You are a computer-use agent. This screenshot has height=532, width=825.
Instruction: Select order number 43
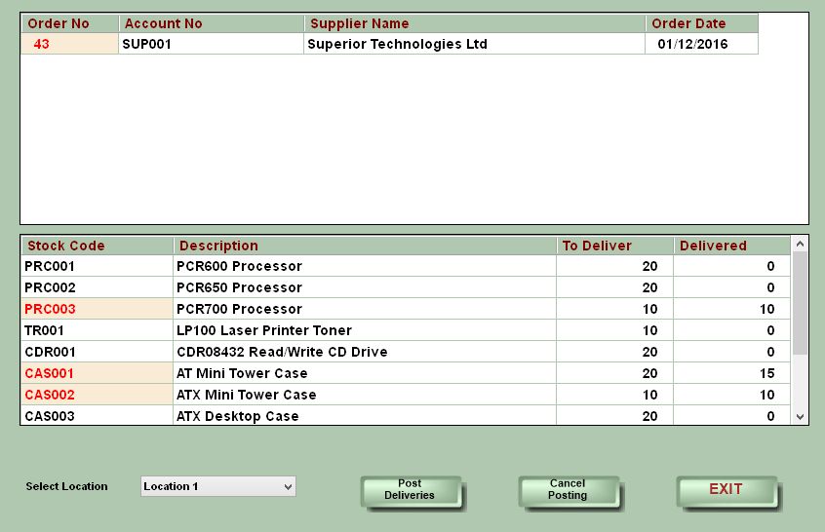click(69, 44)
